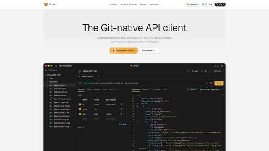Open a new request tab with the plus
The image size is (269, 151).
pyautogui.click(x=99, y=76)
